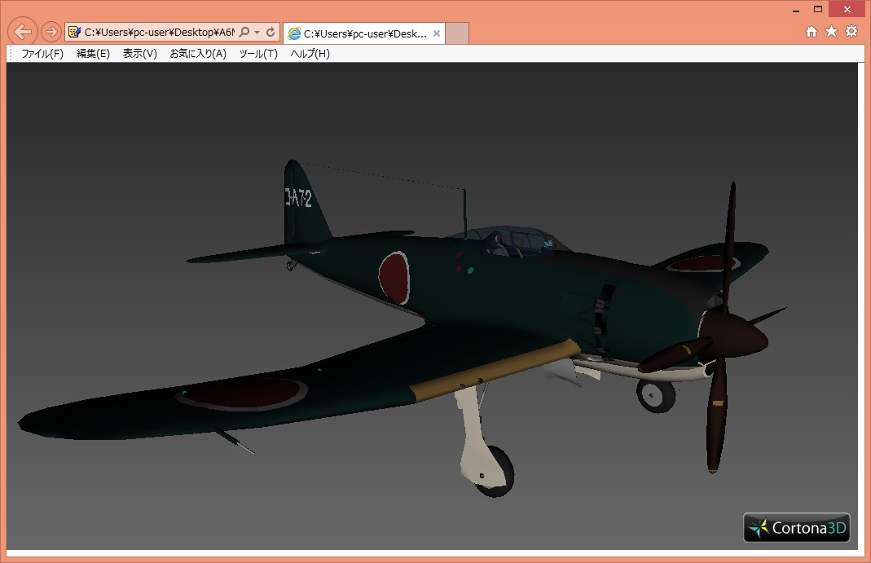Click the browser Back arrow button
Viewport: 871px width, 563px height.
24,32
